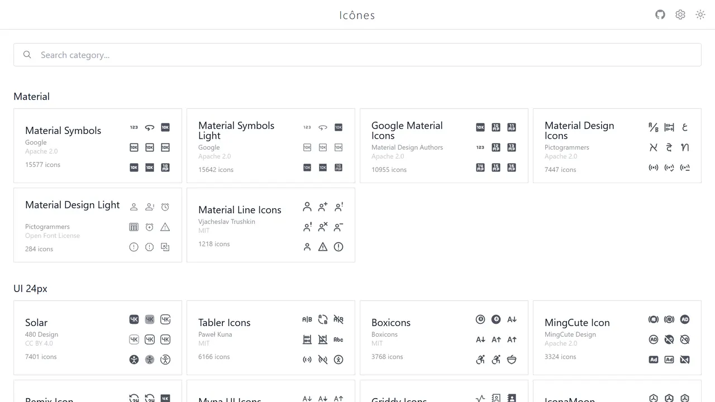Image resolution: width=715 pixels, height=402 pixels.
Task: Open the Material Line Icons collection
Action: 271,225
